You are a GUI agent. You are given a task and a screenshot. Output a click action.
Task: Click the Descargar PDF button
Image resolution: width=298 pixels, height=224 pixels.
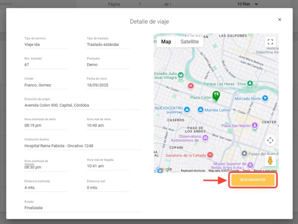[x=253, y=180]
